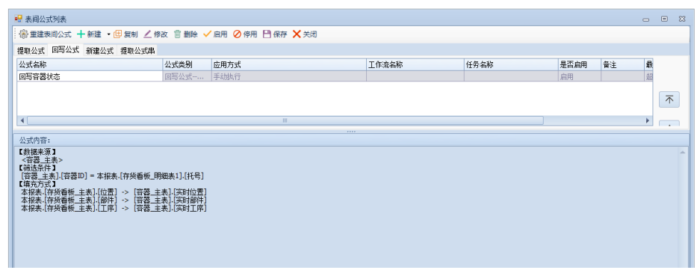The height and width of the screenshot is (273, 697).
Task: Switch to the 新建公式 tab
Action: tap(99, 51)
